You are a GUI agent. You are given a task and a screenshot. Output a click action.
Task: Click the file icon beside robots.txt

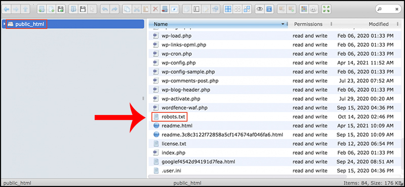156,117
